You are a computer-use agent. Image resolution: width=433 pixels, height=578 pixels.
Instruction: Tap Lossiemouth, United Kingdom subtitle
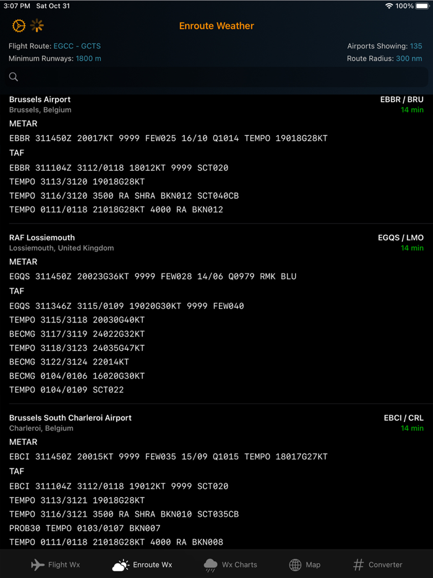click(x=61, y=248)
